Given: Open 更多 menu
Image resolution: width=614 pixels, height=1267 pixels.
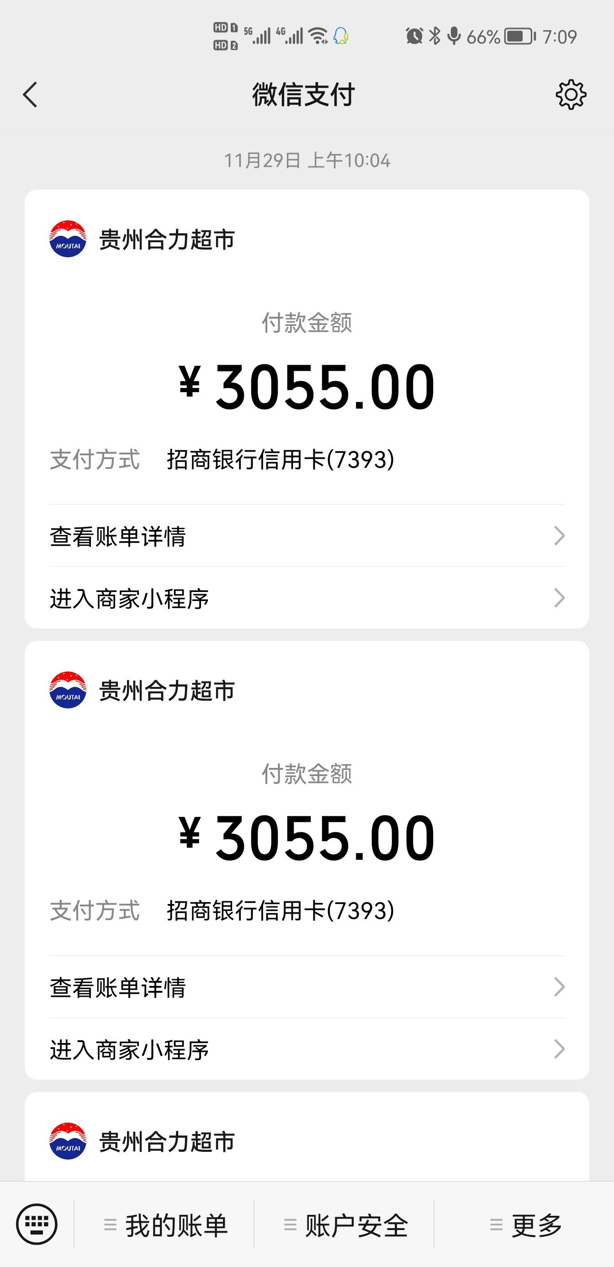Looking at the screenshot, I should pos(525,1224).
